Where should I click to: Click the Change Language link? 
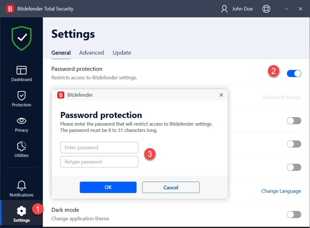click(281, 191)
